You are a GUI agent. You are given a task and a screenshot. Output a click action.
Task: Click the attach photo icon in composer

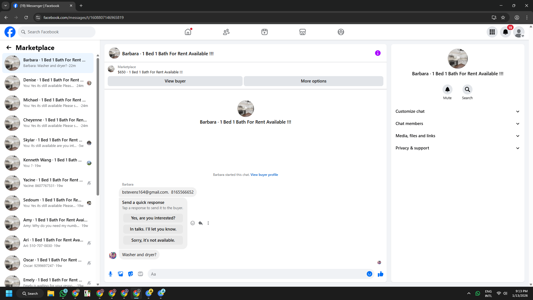click(120, 274)
